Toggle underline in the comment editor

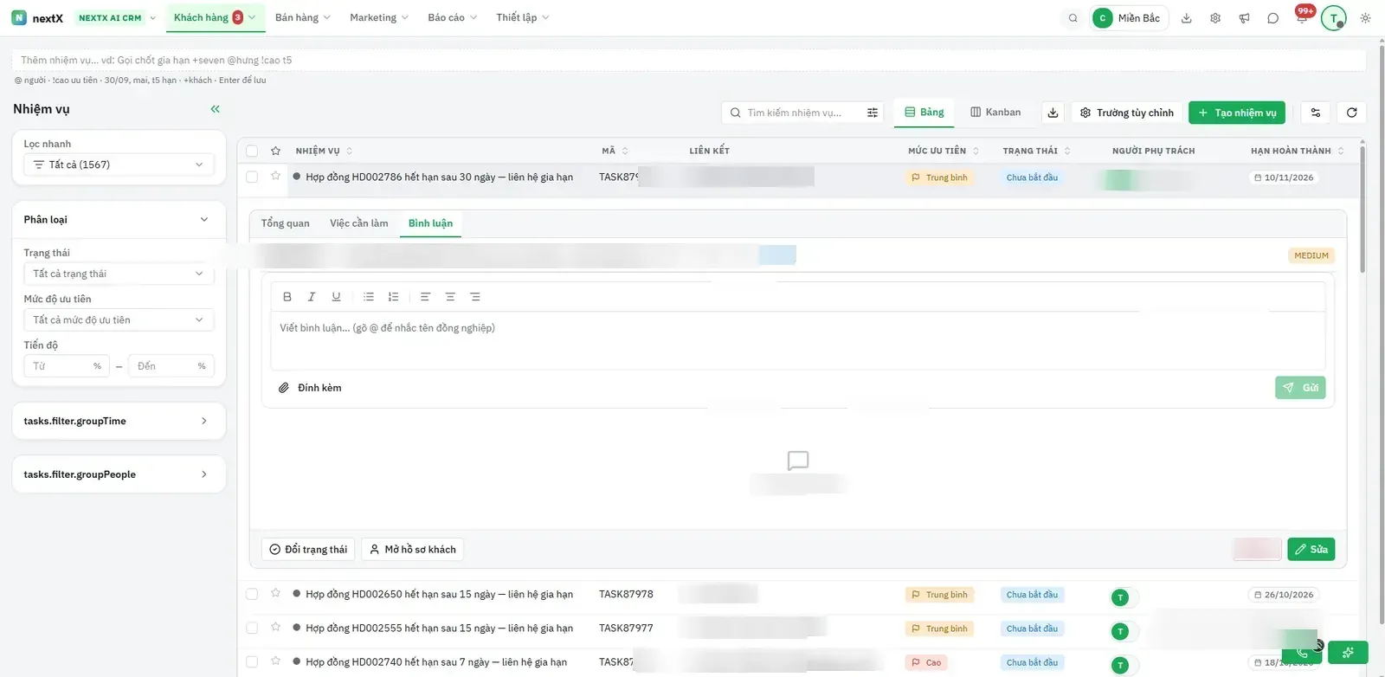pos(336,297)
